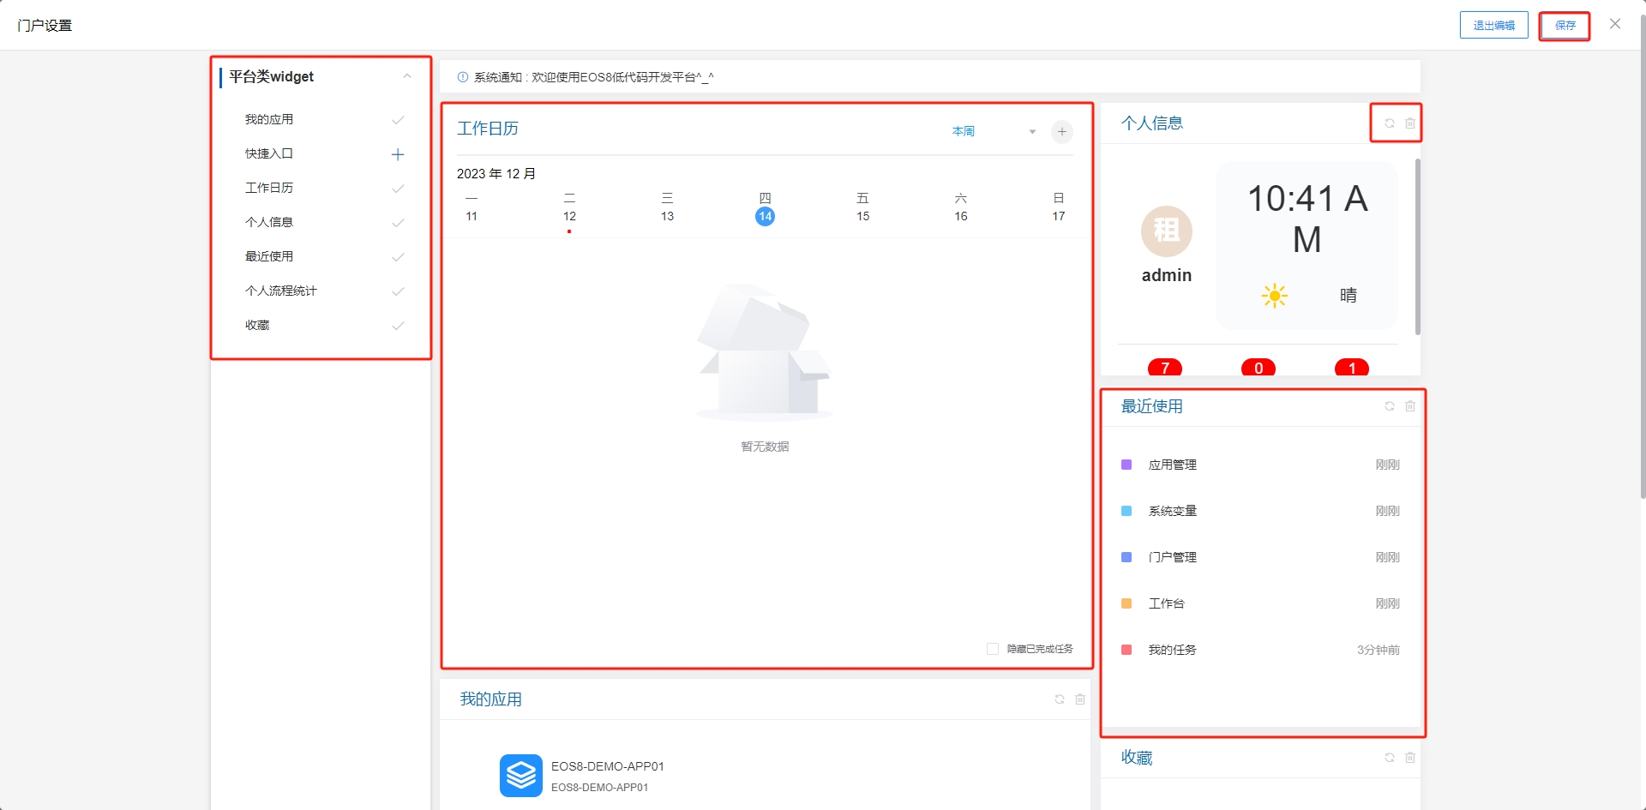Add 快捷入口 widget with plus toggle

(x=398, y=154)
